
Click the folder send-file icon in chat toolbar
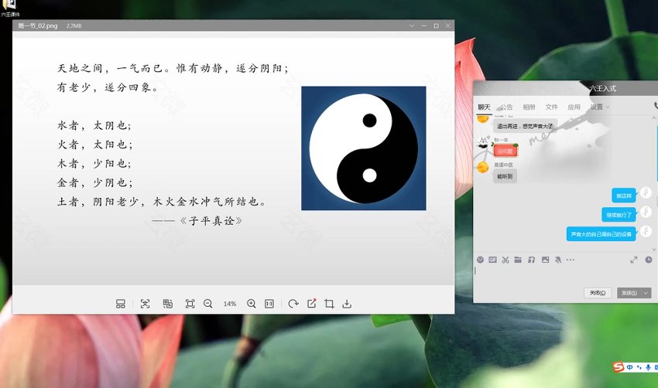coord(518,260)
